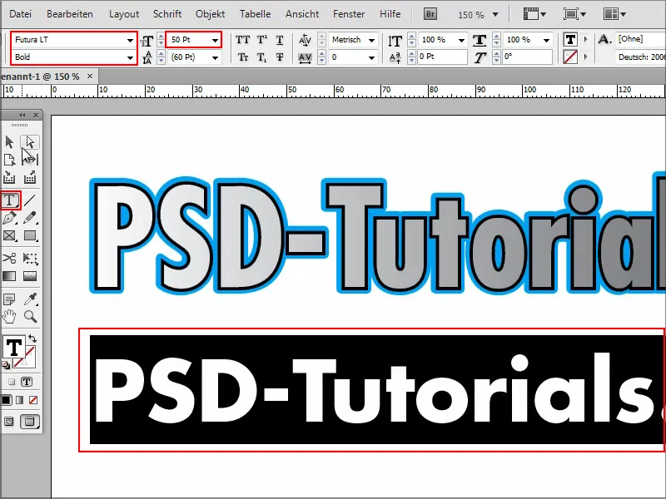The height and width of the screenshot is (499, 666).
Task: Select the Pen tool
Action: (9, 218)
